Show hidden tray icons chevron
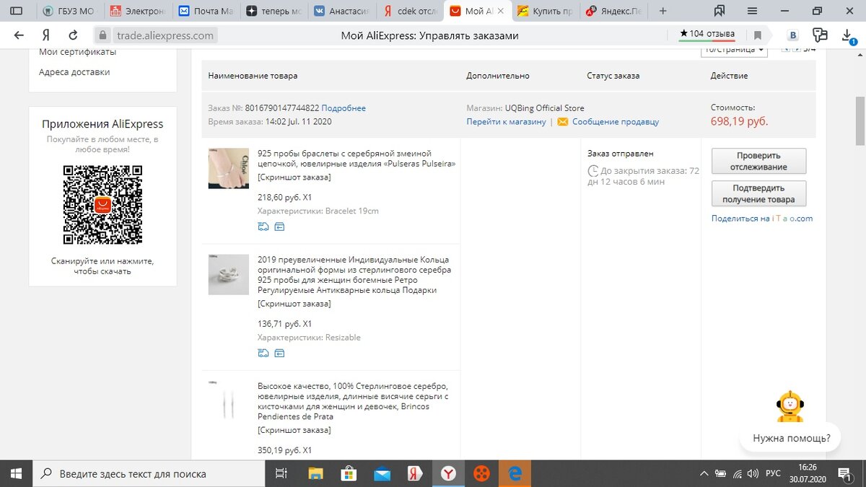The width and height of the screenshot is (866, 487). tap(704, 473)
